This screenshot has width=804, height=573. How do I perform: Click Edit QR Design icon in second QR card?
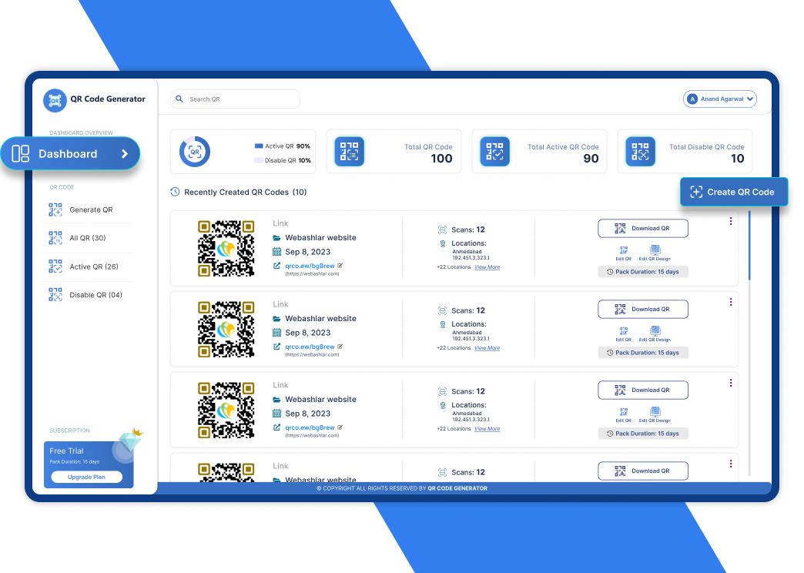(655, 331)
